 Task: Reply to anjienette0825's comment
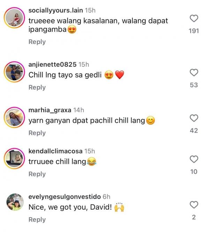pos(37,88)
